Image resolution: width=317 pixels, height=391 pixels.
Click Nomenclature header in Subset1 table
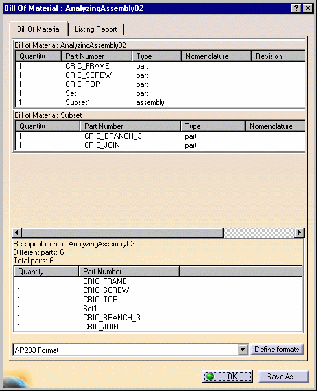[x=275, y=126]
